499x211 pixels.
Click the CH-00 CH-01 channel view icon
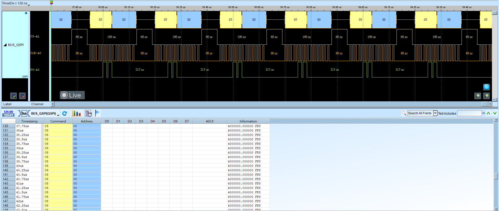[9, 113]
